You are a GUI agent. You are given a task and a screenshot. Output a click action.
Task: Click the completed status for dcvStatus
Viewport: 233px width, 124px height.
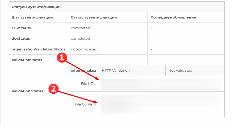click(x=80, y=39)
